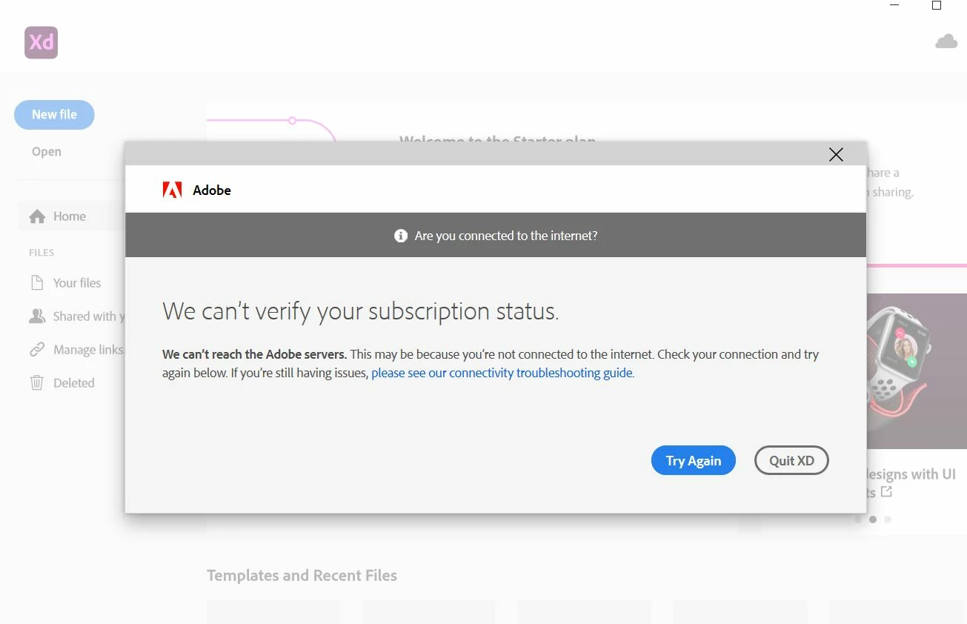This screenshot has width=967, height=624.
Task: Open the external link icon on the carousel card
Action: [886, 492]
